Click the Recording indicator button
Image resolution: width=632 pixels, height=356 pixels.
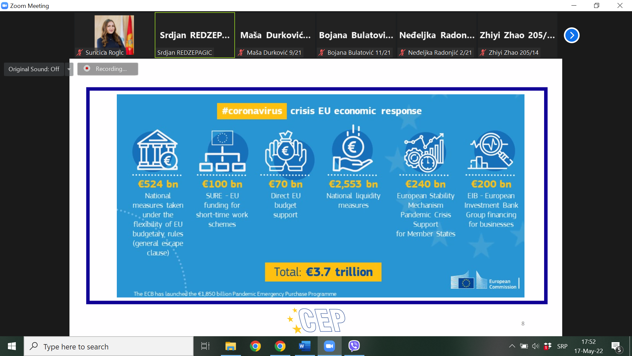(x=108, y=69)
